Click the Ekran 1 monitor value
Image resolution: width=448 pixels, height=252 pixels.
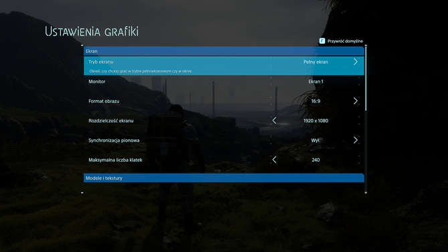pyautogui.click(x=316, y=82)
